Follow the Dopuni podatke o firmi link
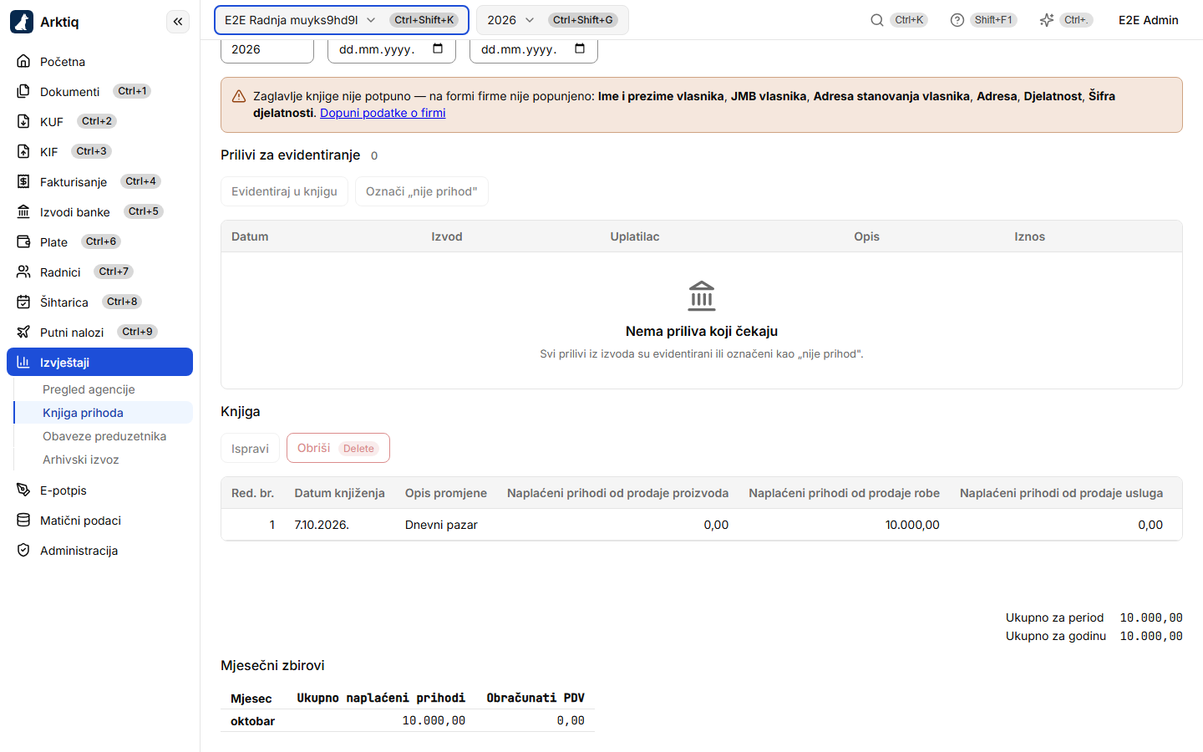The width and height of the screenshot is (1203, 752). 383,113
